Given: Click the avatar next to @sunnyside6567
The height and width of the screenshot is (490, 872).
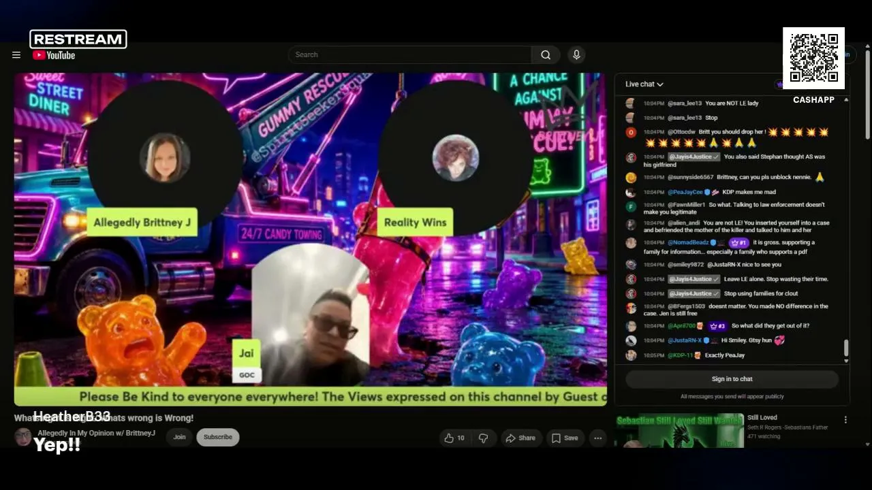Looking at the screenshot, I should 631,178.
